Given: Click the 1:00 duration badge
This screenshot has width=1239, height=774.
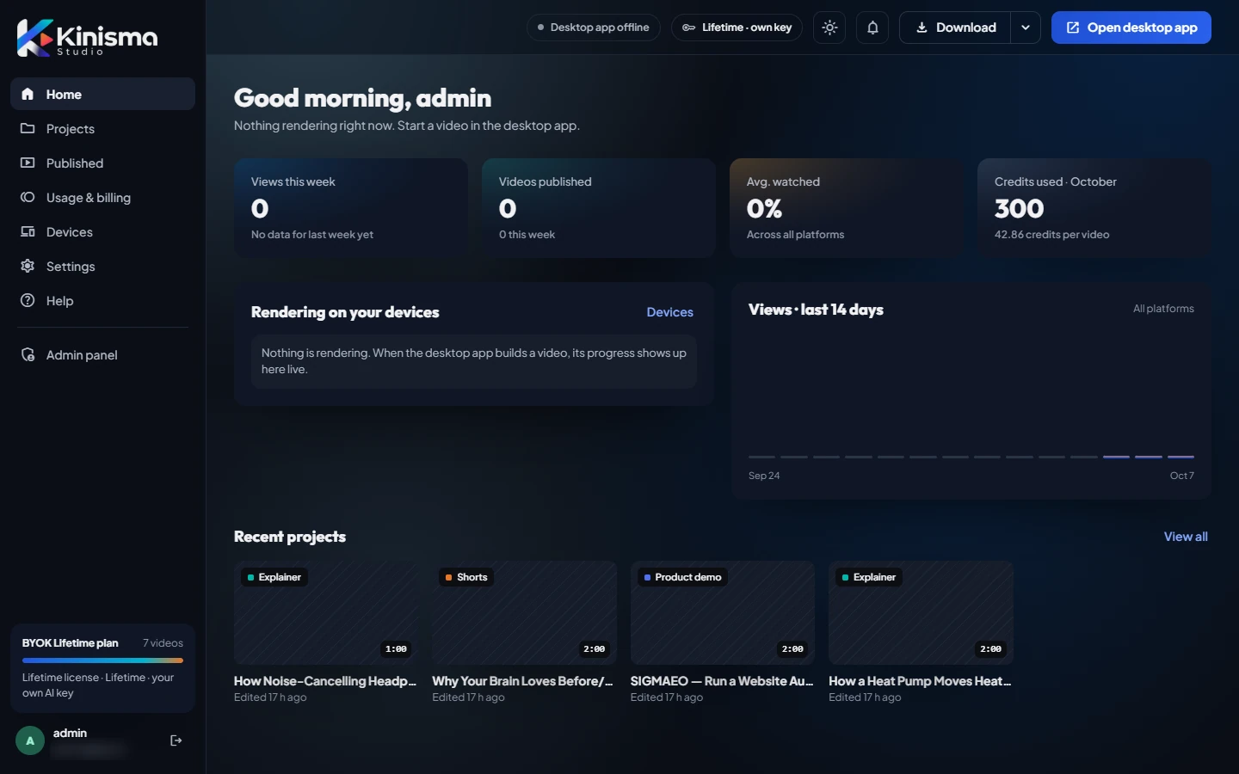Looking at the screenshot, I should (x=396, y=649).
